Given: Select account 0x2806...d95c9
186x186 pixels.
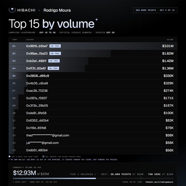Looking at the screenshot, I should [x=37, y=76].
